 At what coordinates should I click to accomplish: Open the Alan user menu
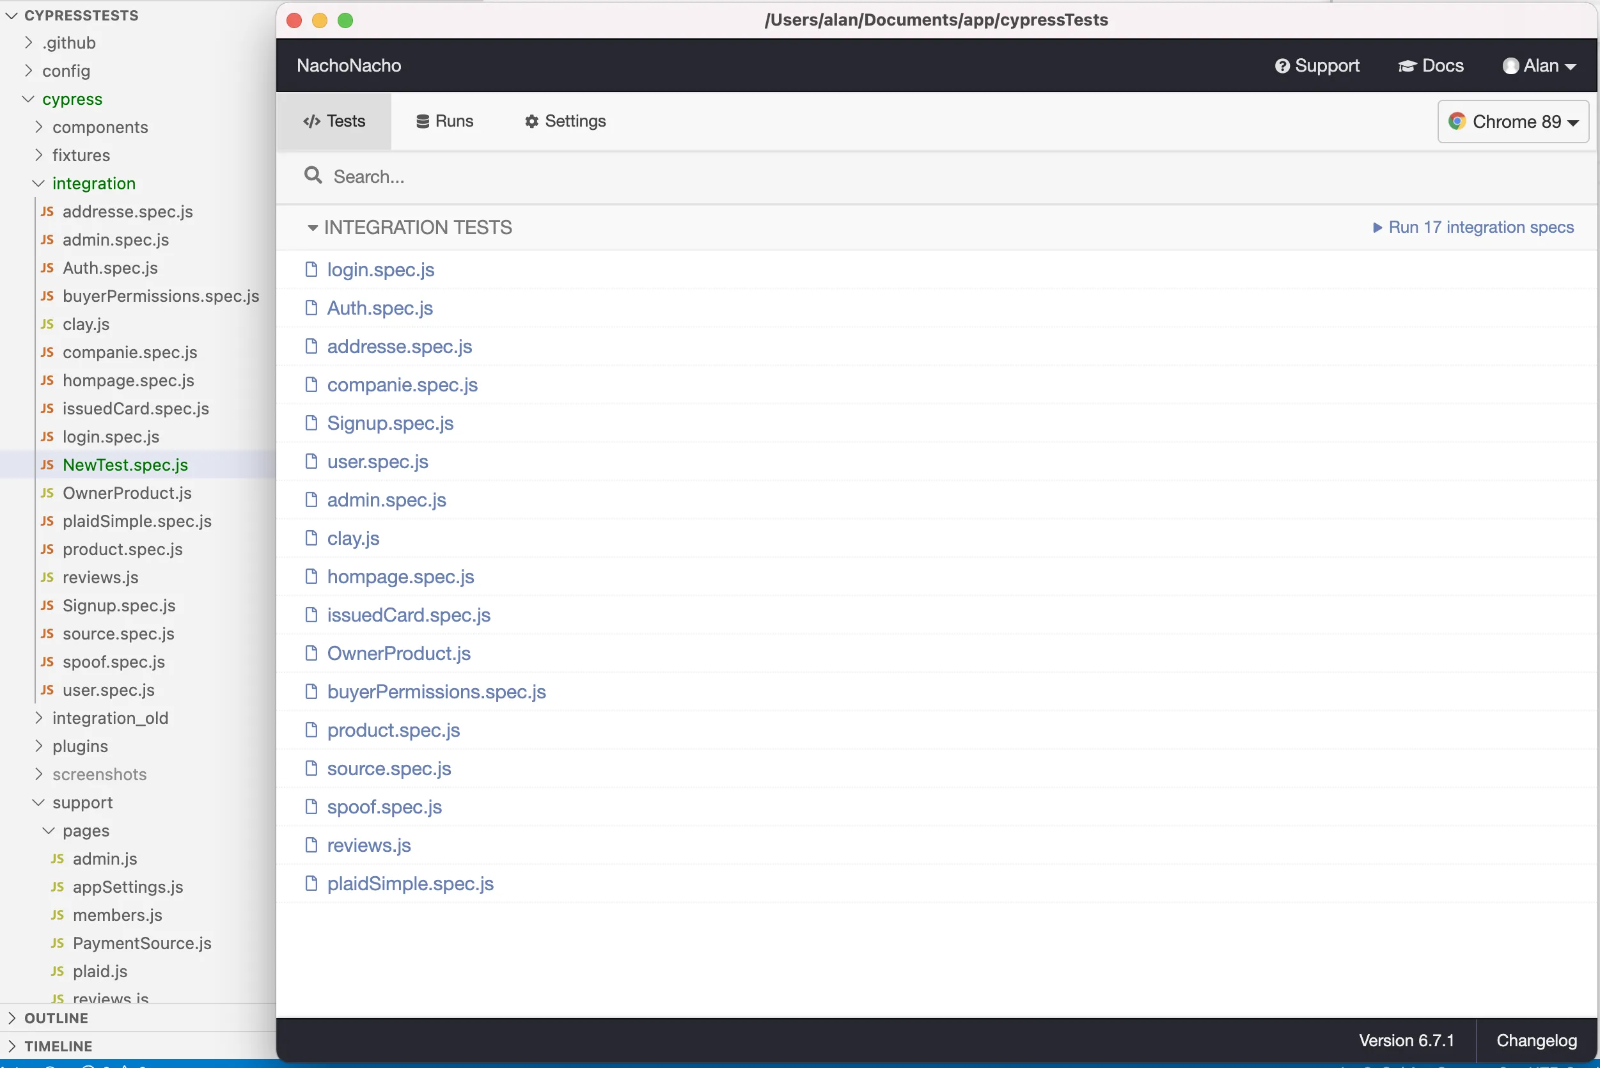tap(1539, 66)
